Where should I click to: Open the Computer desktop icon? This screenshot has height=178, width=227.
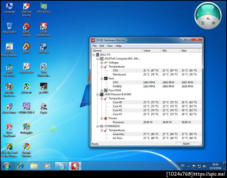pos(9,8)
